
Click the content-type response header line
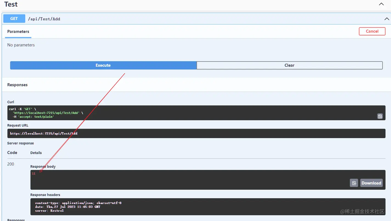coord(78,203)
